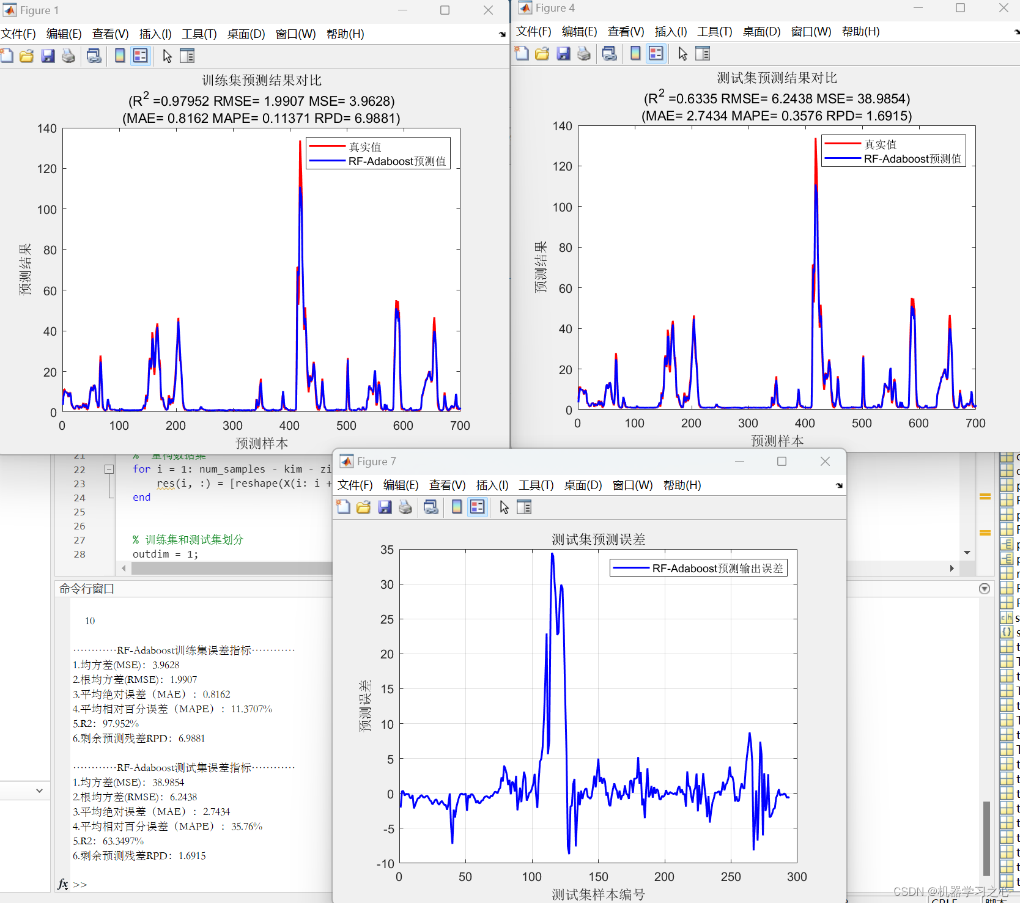Click Open File icon in Figure 4 toolbar
The width and height of the screenshot is (1020, 903).
542,54
